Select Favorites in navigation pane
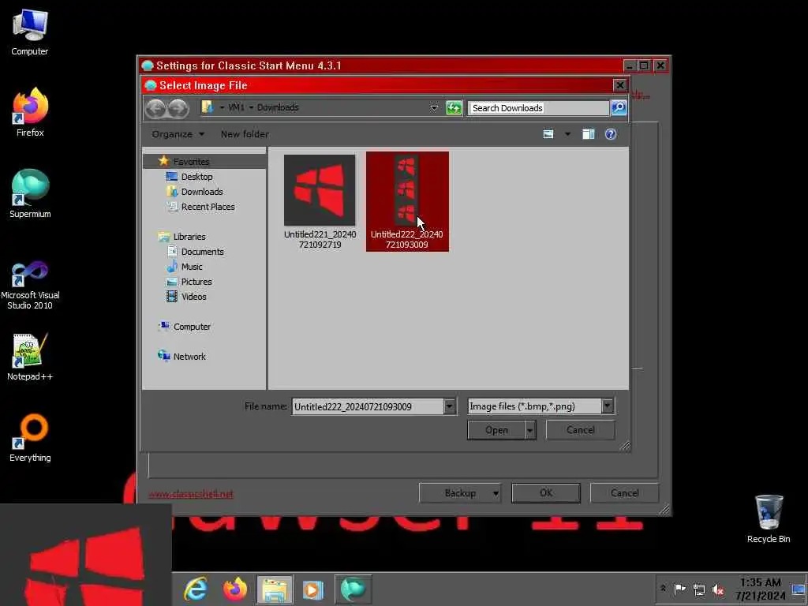 (x=191, y=161)
